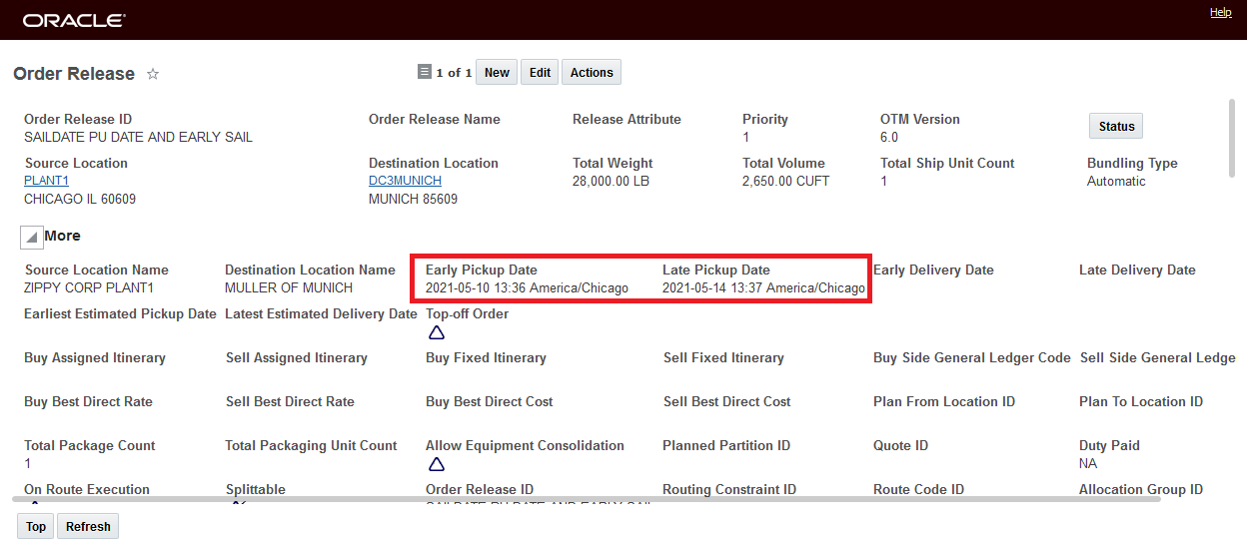Click the Status button

click(x=1116, y=127)
